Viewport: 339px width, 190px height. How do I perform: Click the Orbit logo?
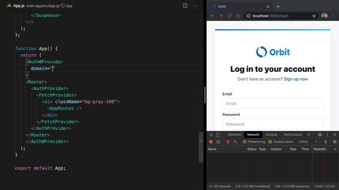pyautogui.click(x=273, y=52)
